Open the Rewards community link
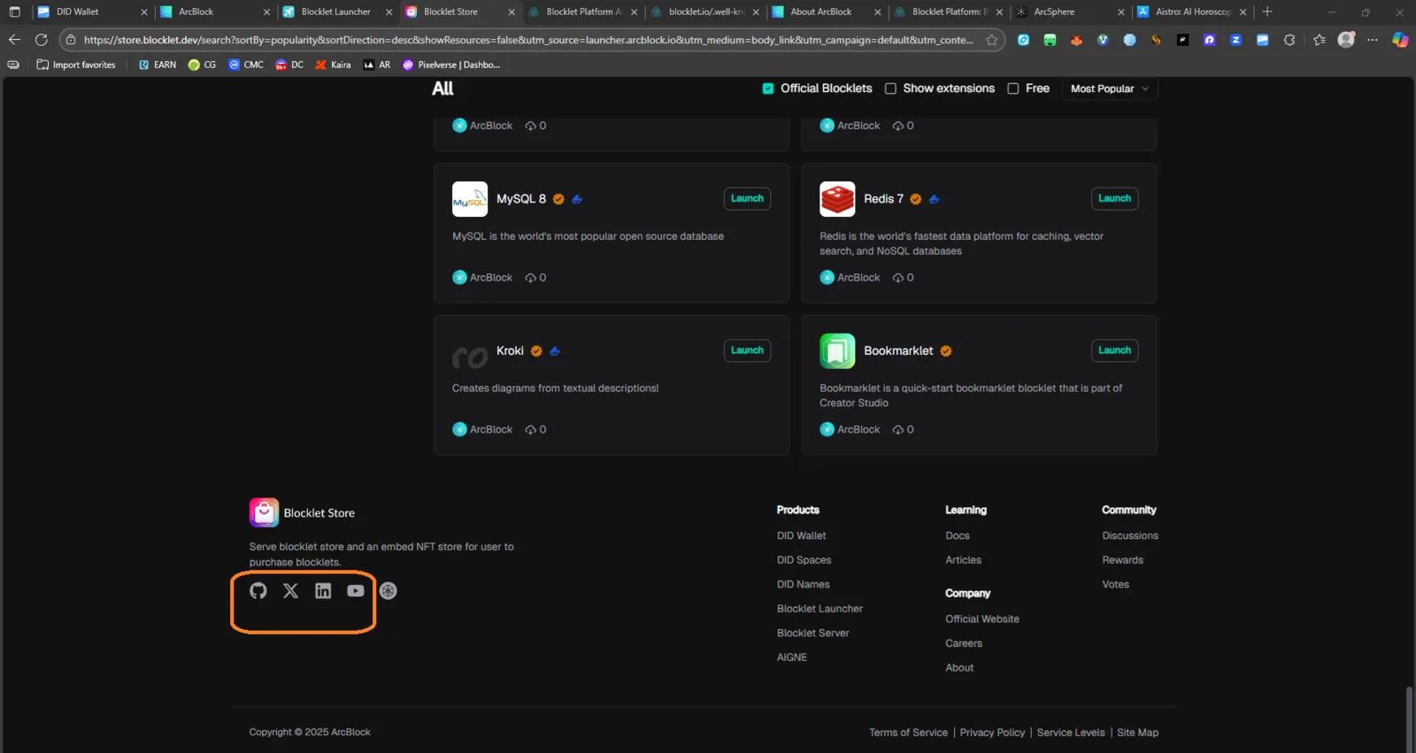Viewport: 1416px width, 753px height. 1122,560
